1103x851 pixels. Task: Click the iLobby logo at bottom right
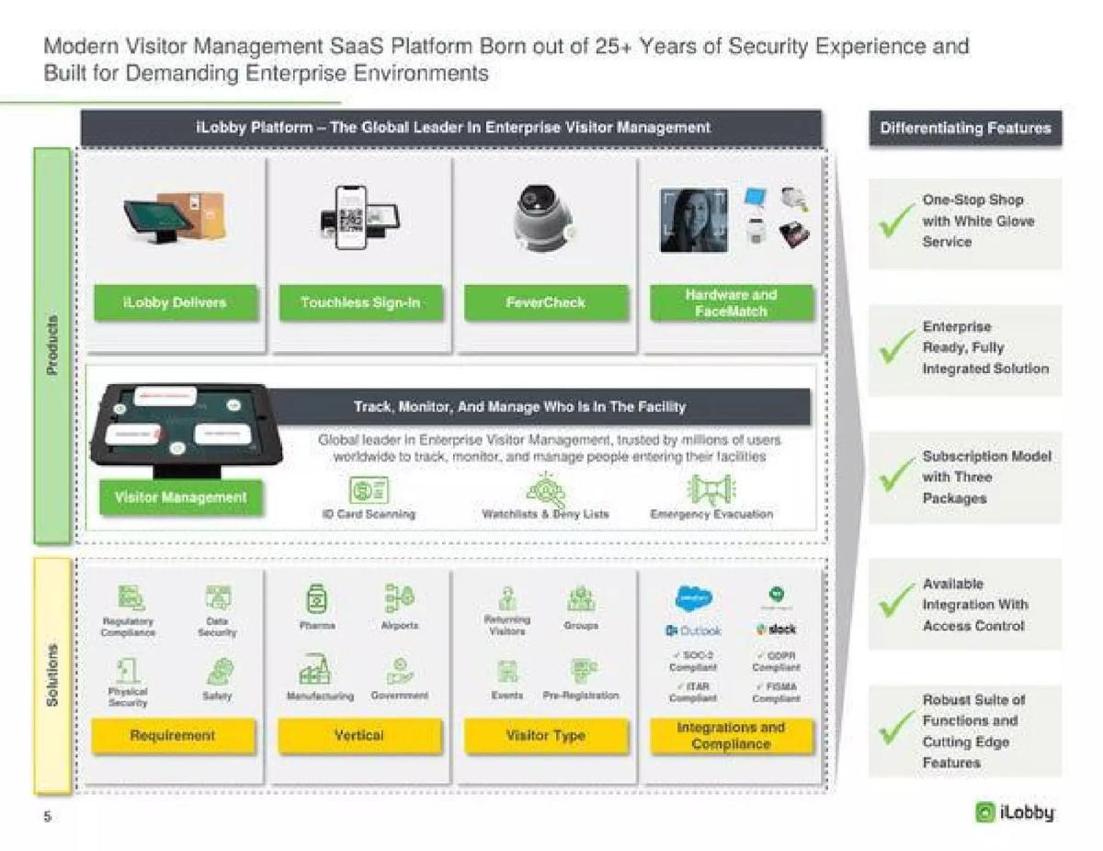pyautogui.click(x=1014, y=813)
